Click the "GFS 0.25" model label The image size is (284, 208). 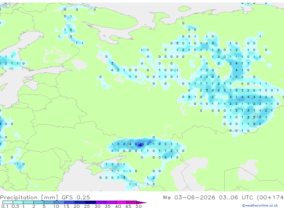76,197
